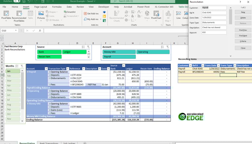Click New in Reconciliation dialog

(x=243, y=12)
